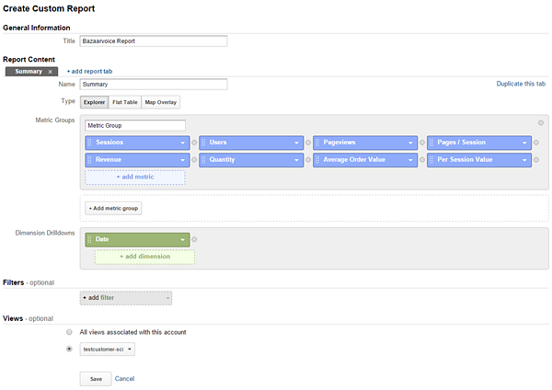
Task: Close the Summary tab with its x
Action: click(51, 72)
